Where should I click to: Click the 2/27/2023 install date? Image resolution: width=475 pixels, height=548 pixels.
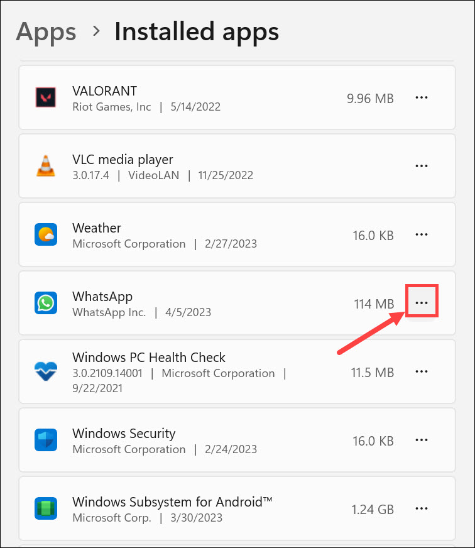[231, 244]
